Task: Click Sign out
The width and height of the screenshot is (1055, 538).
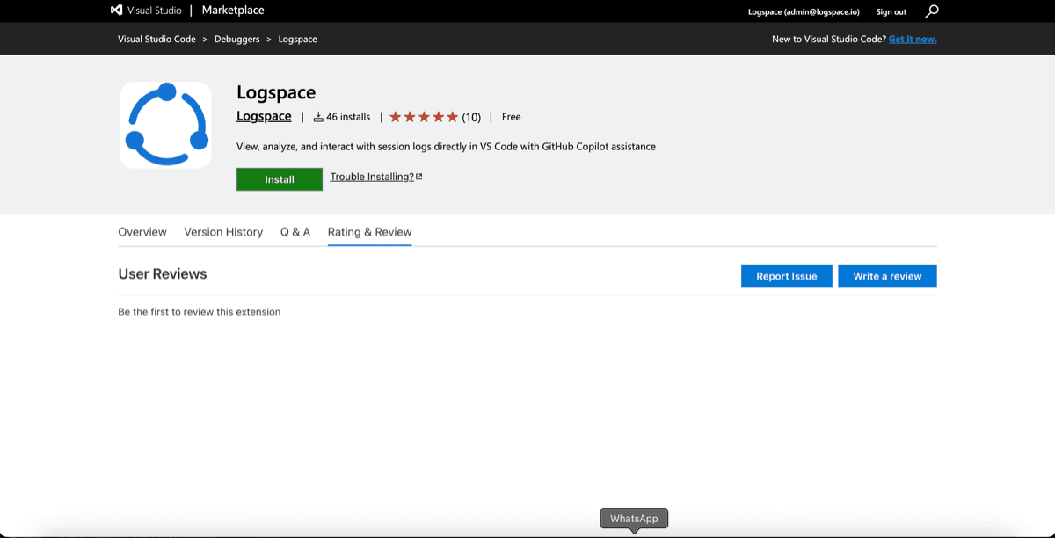Action: (891, 12)
